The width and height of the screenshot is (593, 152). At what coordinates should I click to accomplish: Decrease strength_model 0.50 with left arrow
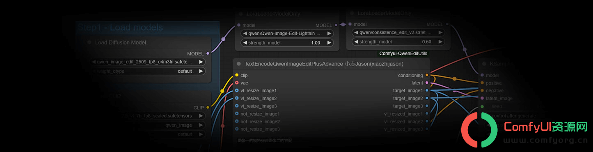pos(356,42)
